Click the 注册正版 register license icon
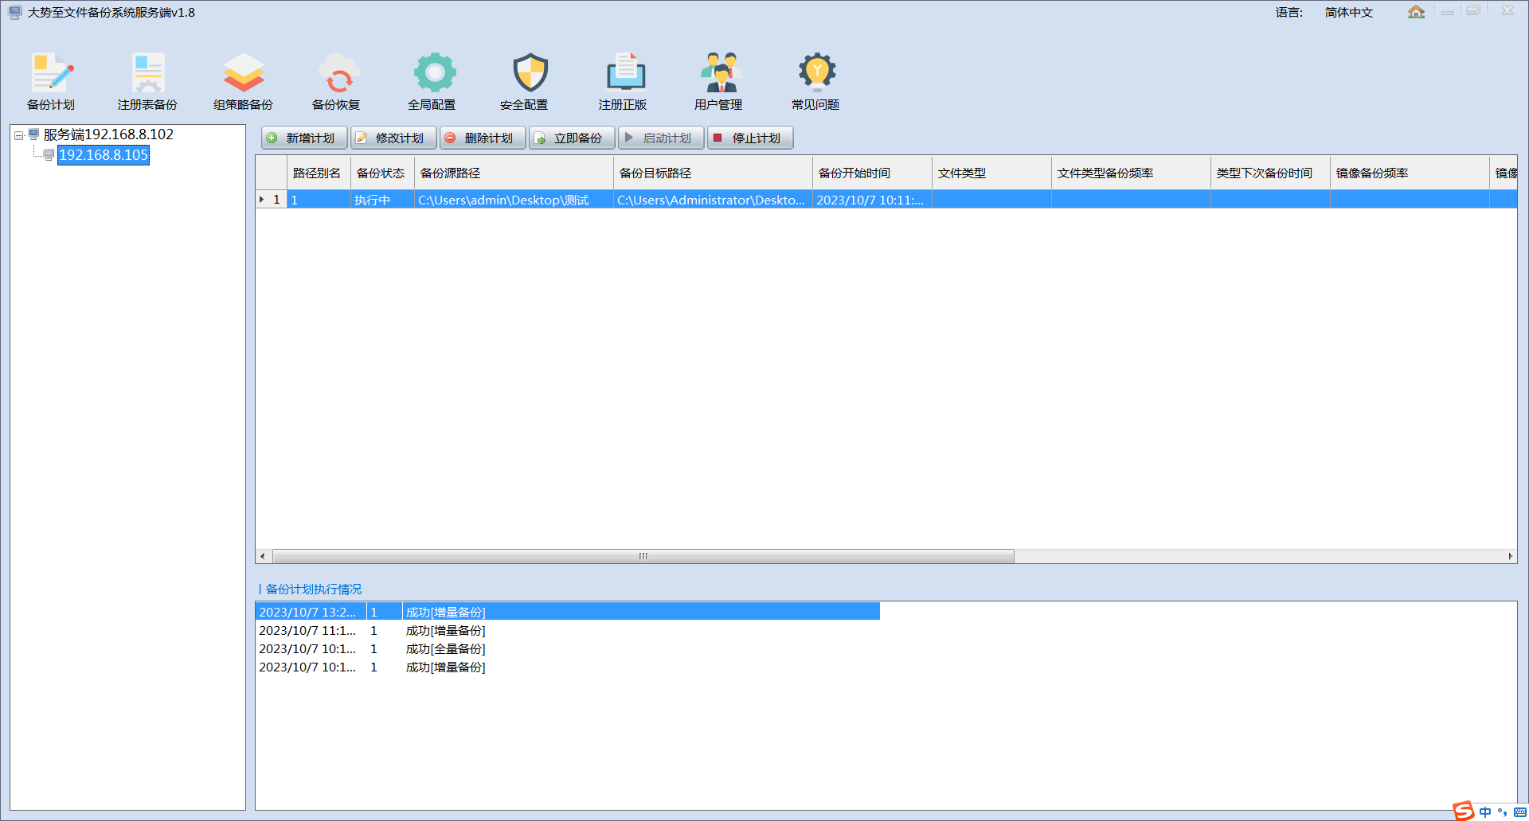Screen dimensions: 1529x821 (624, 80)
